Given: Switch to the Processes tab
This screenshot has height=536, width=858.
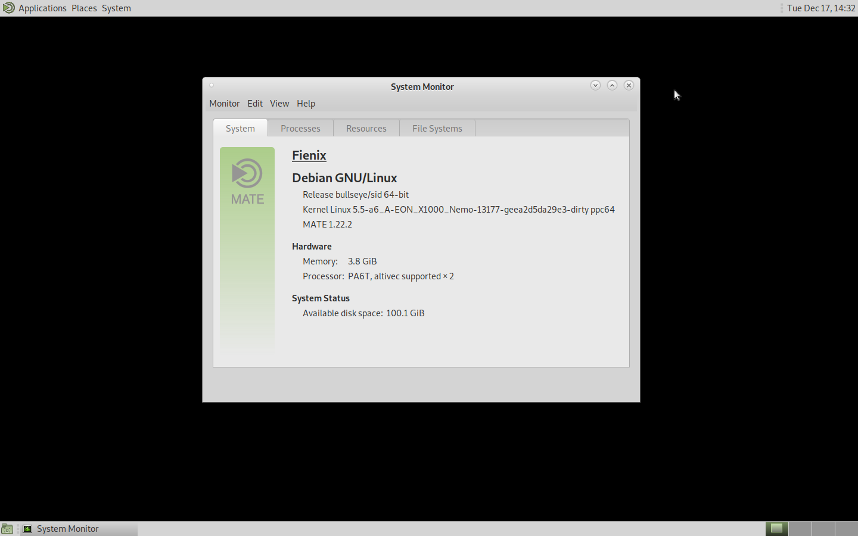Looking at the screenshot, I should coord(300,129).
